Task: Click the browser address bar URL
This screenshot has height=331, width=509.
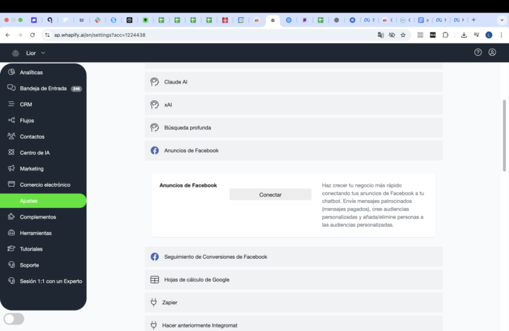Action: [x=100, y=35]
